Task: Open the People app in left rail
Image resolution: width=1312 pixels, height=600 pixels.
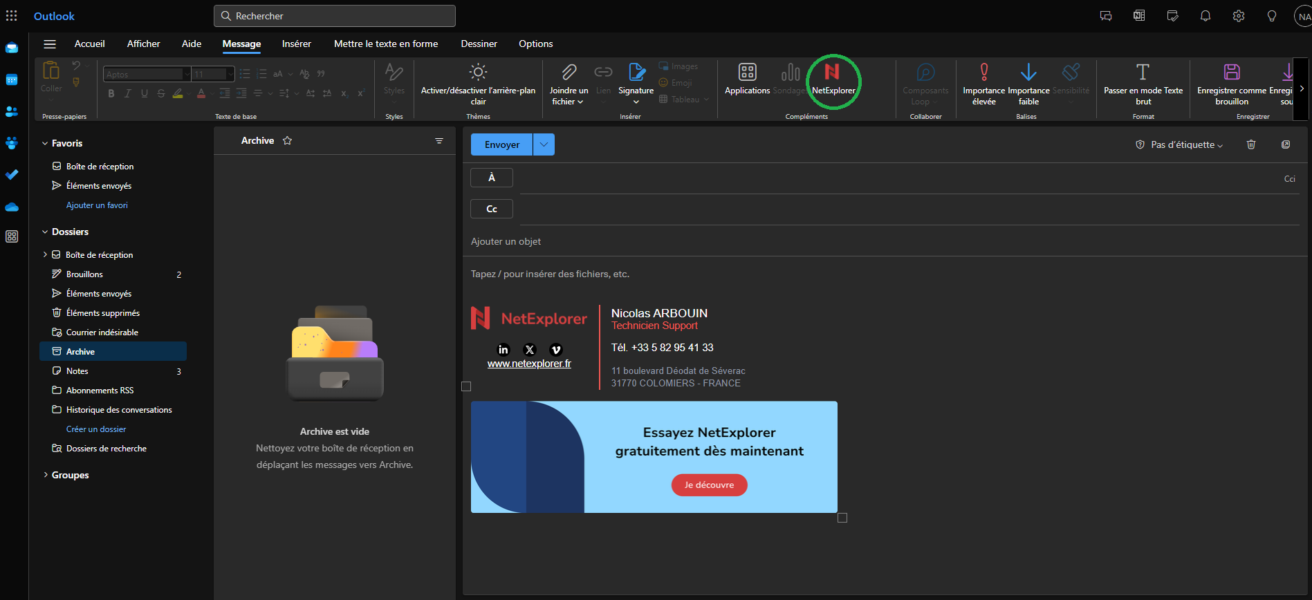Action: click(12, 111)
